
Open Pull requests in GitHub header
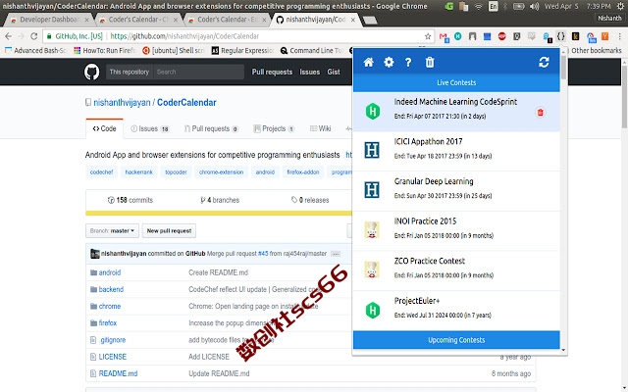click(272, 72)
